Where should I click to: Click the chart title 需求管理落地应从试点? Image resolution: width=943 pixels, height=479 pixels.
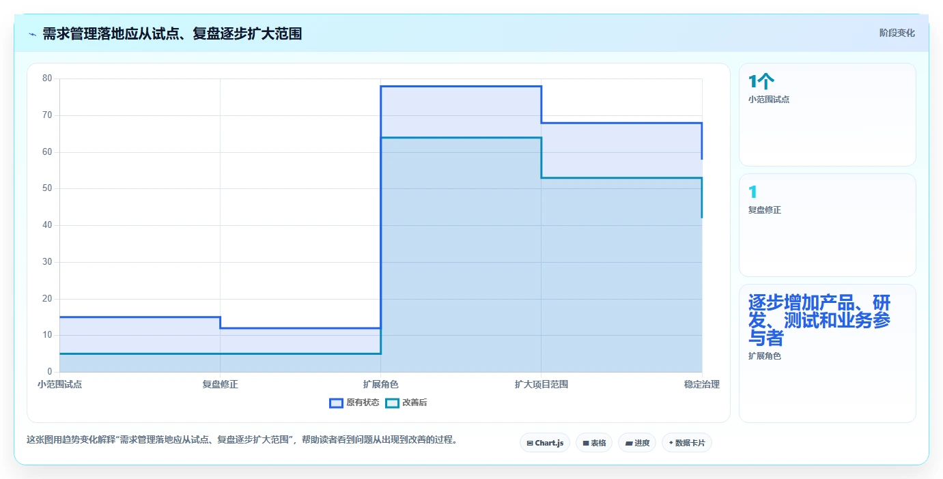(x=172, y=33)
